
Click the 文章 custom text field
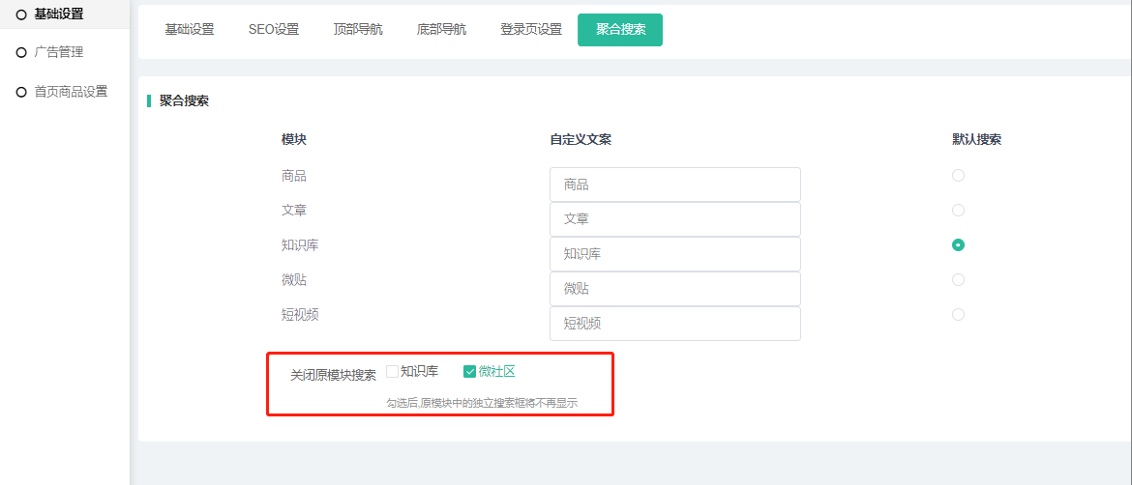click(674, 219)
